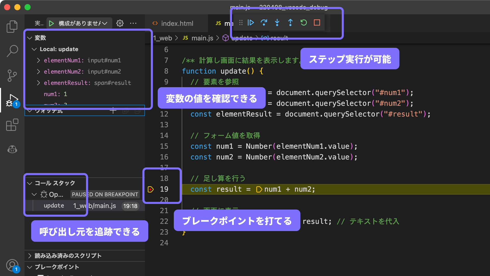
Task: Stop debugging with the red square
Action: (x=317, y=23)
